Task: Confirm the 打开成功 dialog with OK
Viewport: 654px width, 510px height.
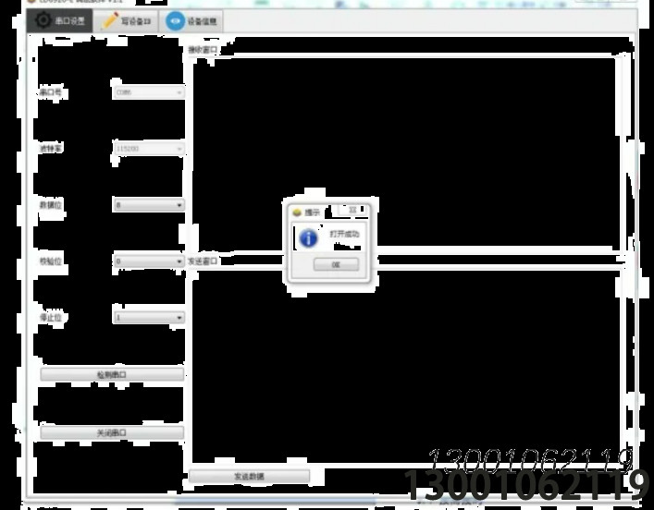Action: (x=336, y=264)
